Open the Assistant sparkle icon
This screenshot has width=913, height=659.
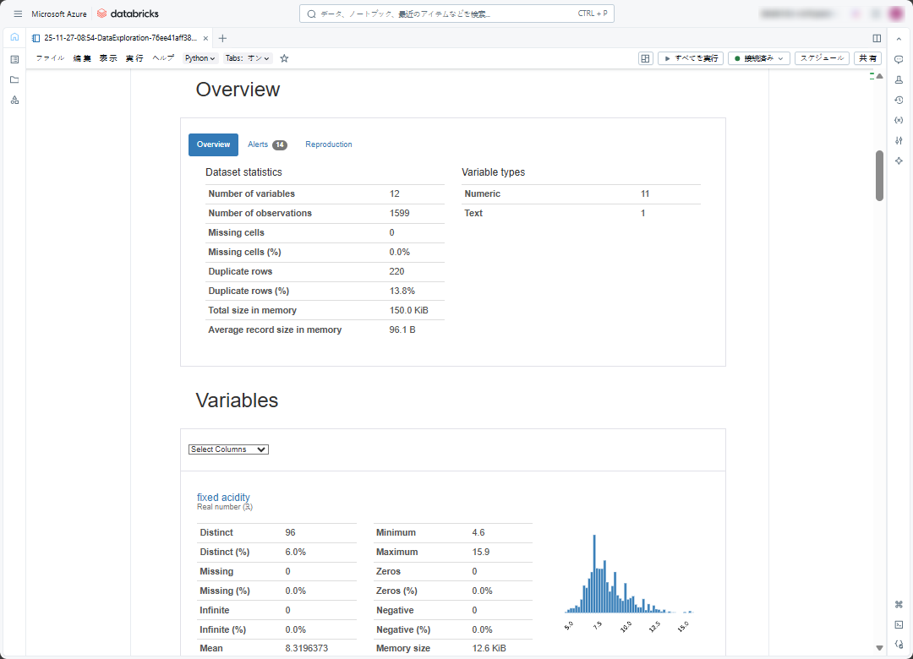[x=899, y=161]
